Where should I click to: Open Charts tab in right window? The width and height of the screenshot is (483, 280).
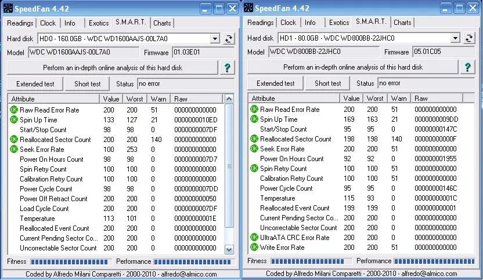click(x=402, y=23)
